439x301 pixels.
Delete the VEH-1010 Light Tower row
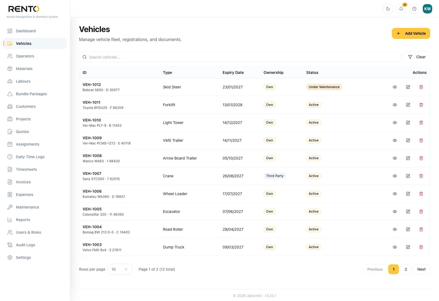coord(421,123)
